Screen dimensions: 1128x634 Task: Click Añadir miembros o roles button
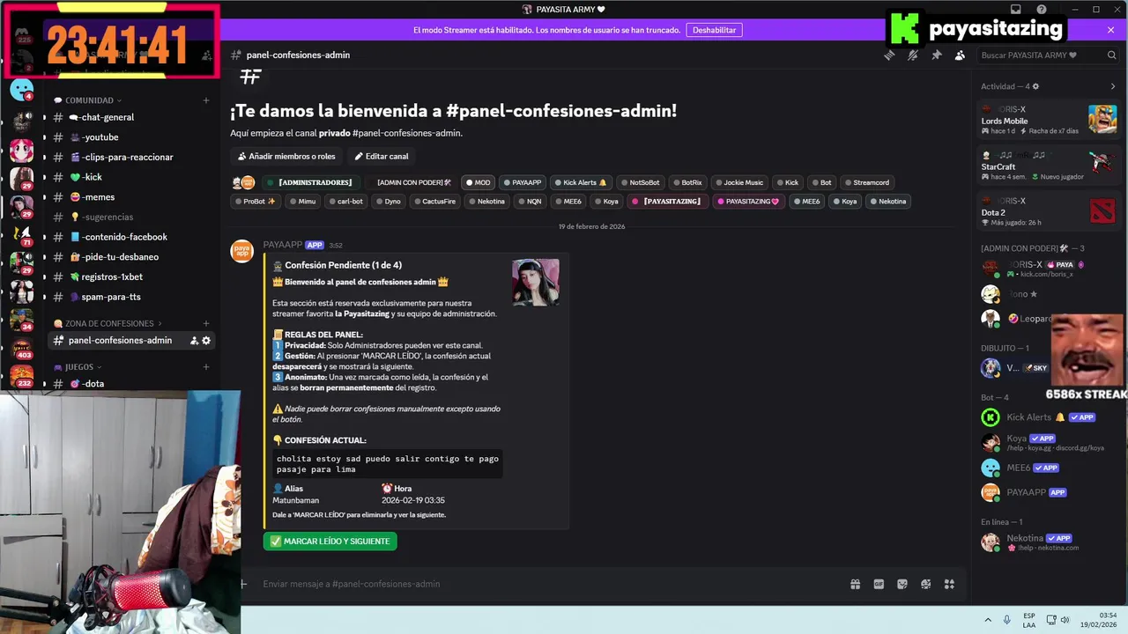click(x=286, y=156)
